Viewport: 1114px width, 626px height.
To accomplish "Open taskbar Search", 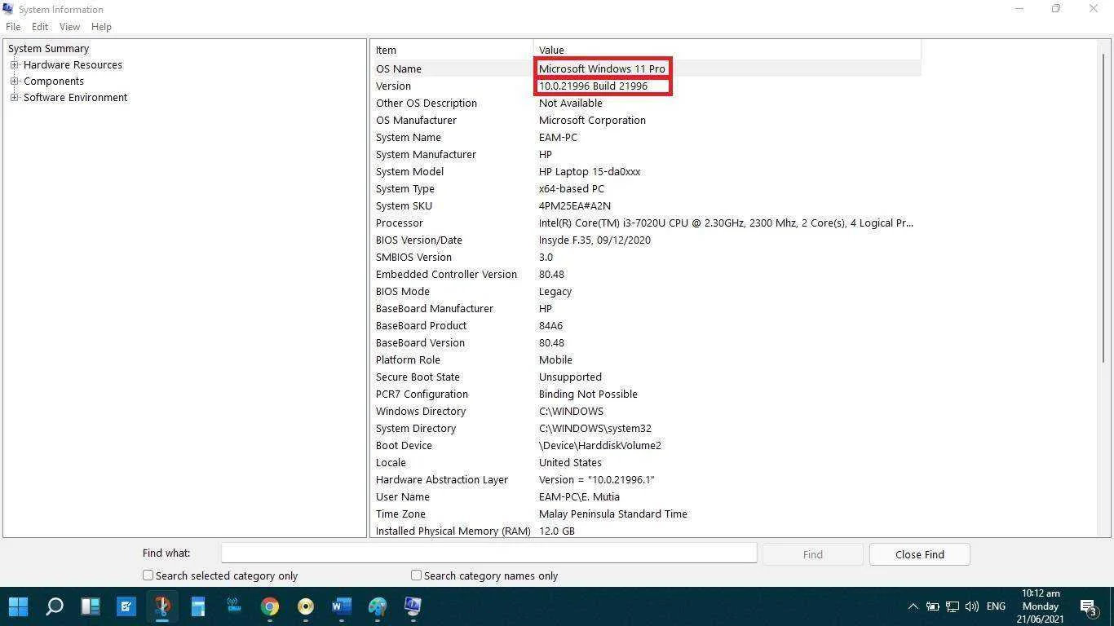I will coord(55,606).
